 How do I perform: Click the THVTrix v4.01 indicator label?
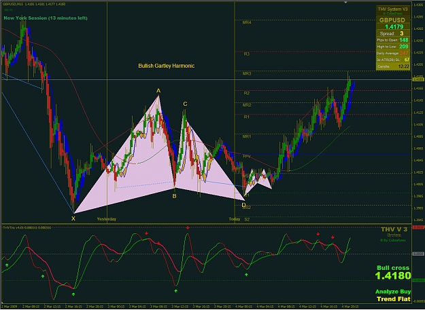coord(27,227)
